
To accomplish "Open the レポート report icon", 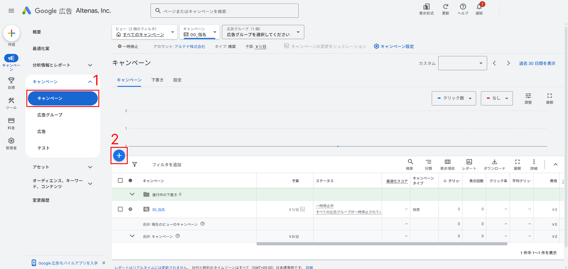I will [x=469, y=162].
